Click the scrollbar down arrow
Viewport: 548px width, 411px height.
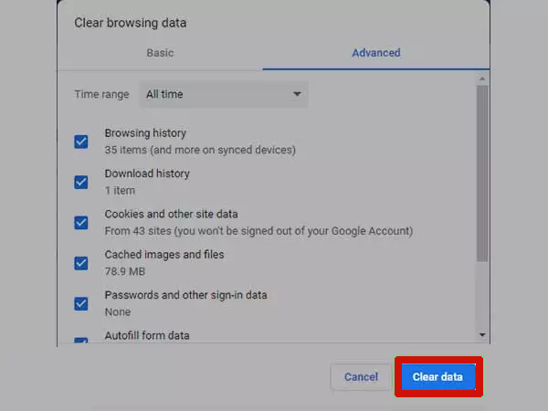coord(482,336)
